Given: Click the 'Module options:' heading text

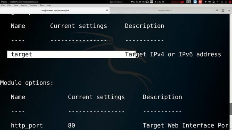Looking at the screenshot, I should click(26, 83).
